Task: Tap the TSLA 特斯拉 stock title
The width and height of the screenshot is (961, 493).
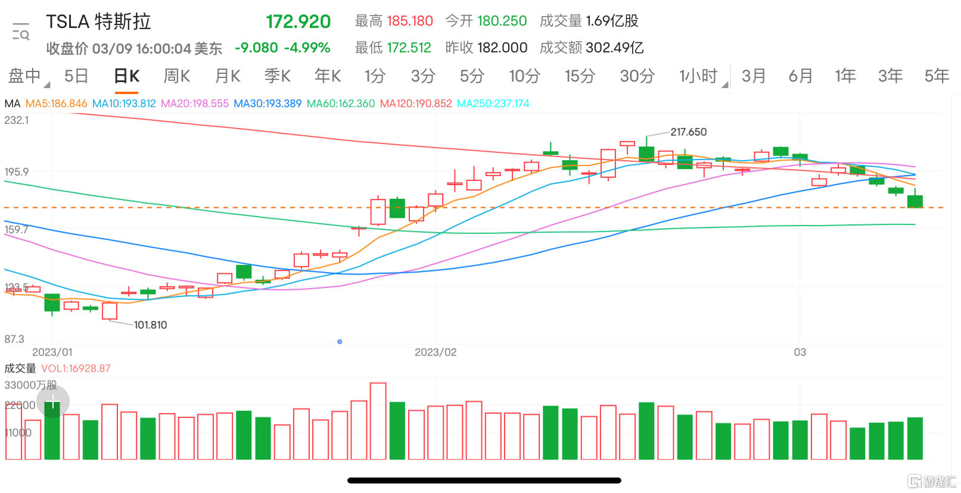Action: pyautogui.click(x=98, y=22)
